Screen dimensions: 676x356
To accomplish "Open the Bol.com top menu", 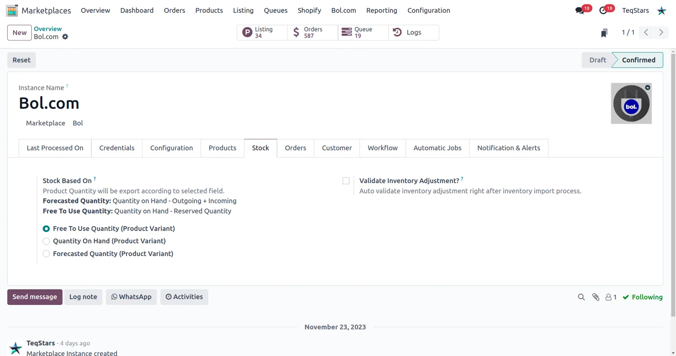I will click(343, 11).
